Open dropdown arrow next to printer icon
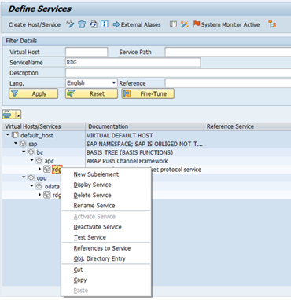 (x=18, y=115)
